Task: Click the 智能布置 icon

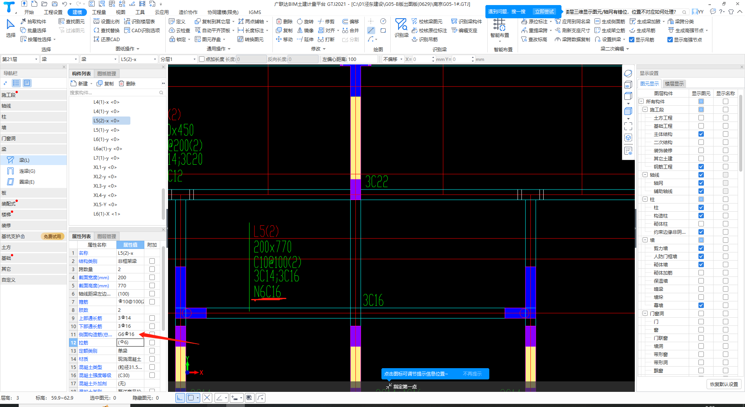Action: (500, 28)
